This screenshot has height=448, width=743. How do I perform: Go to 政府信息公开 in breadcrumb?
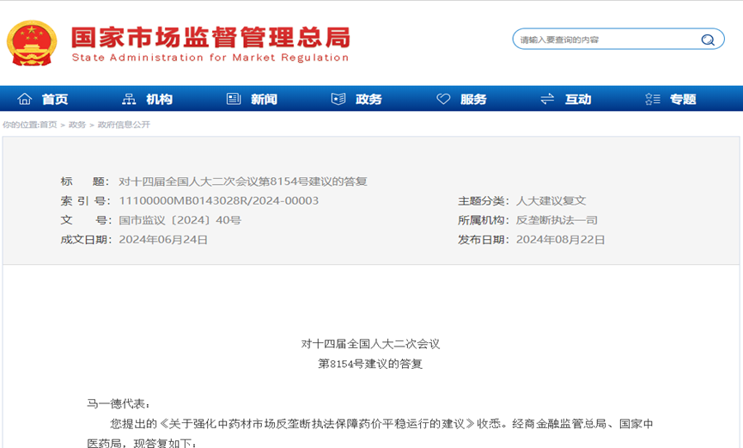(124, 125)
